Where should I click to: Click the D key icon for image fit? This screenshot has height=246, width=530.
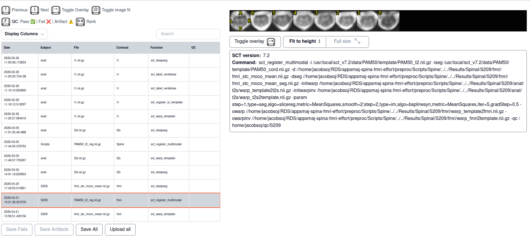click(96, 10)
